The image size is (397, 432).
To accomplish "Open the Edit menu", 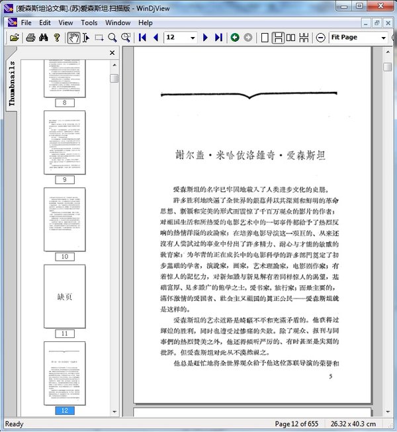I will [45, 22].
